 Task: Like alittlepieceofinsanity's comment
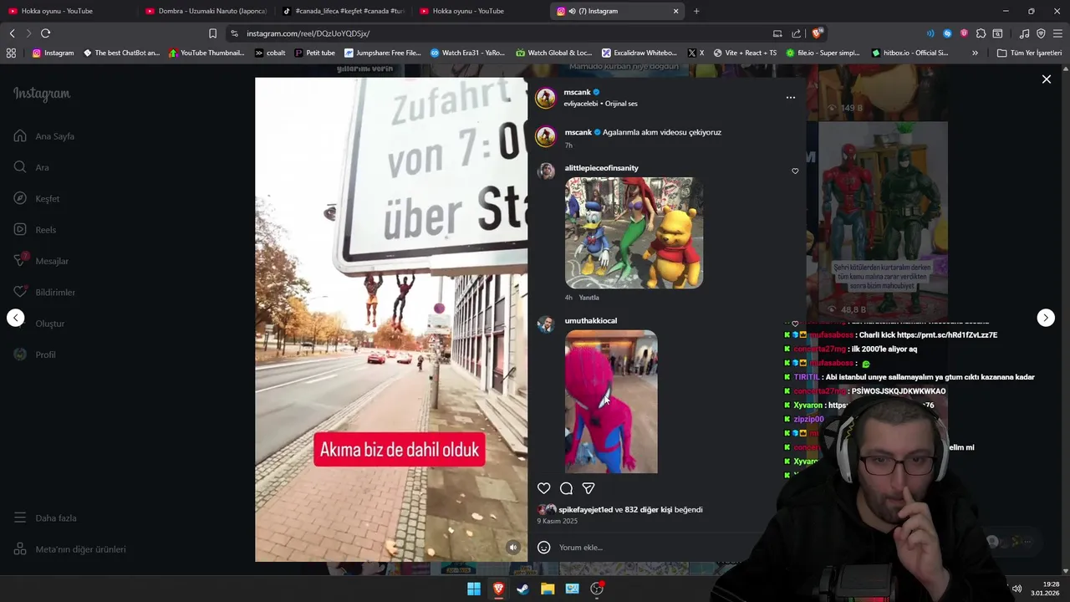tap(795, 171)
